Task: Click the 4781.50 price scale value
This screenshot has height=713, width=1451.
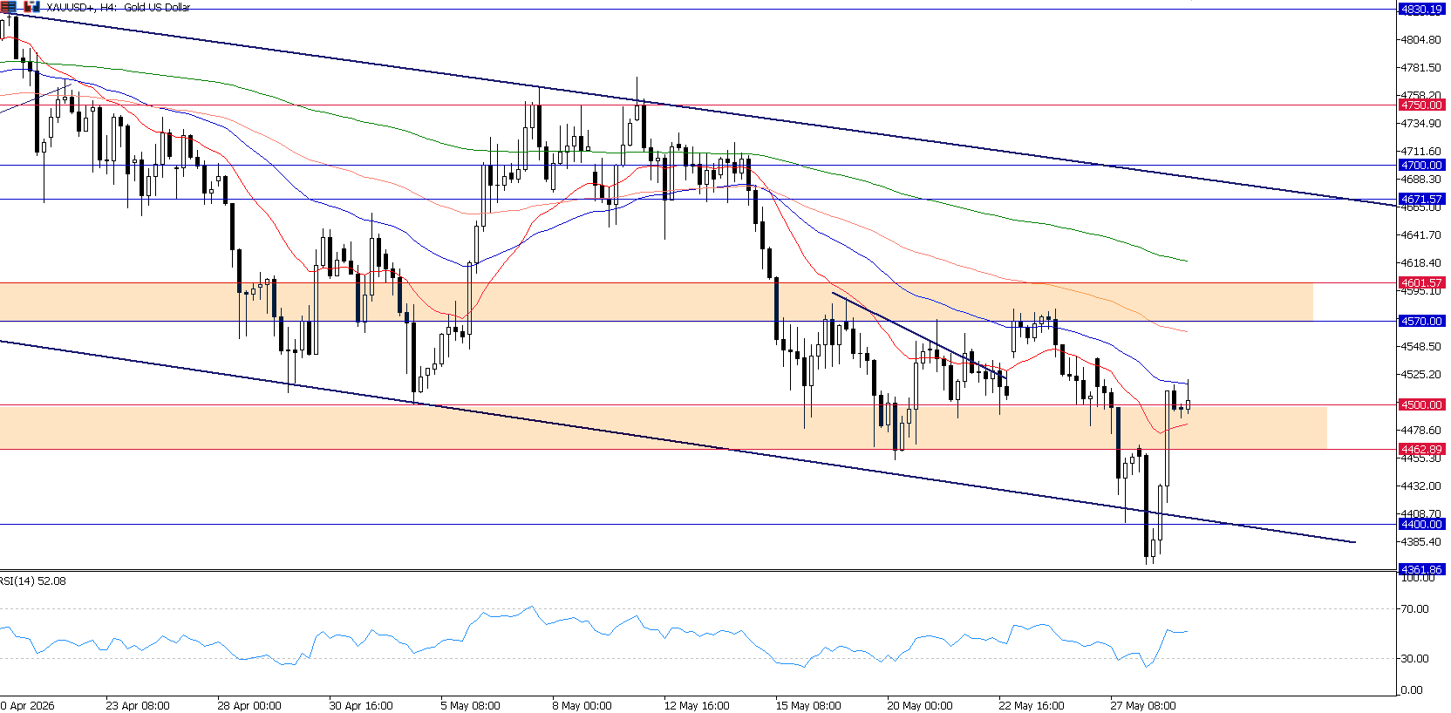Action: pyautogui.click(x=1420, y=68)
